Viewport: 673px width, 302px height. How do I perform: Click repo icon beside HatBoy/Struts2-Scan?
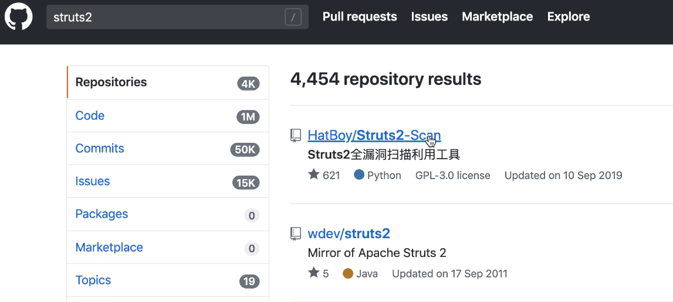click(296, 136)
